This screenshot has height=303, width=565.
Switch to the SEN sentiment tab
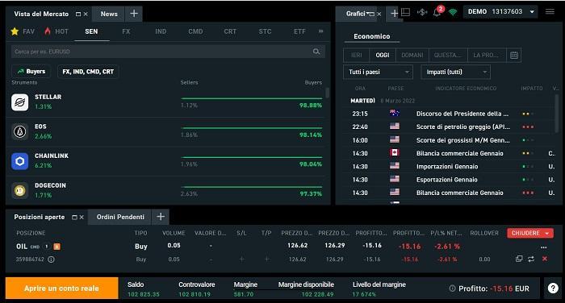point(91,31)
